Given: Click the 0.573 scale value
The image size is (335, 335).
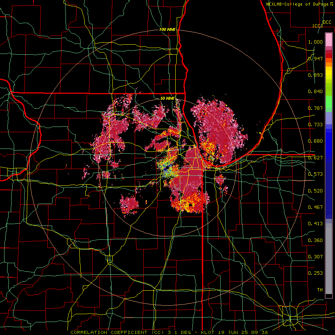Looking at the screenshot, I should [315, 174].
